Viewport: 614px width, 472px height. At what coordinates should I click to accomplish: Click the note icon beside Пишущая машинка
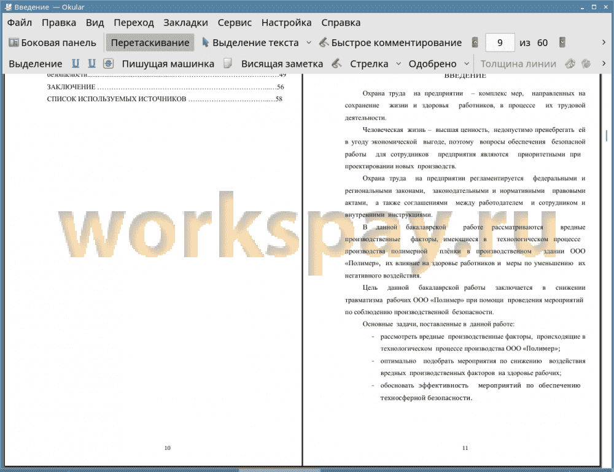[x=228, y=63]
